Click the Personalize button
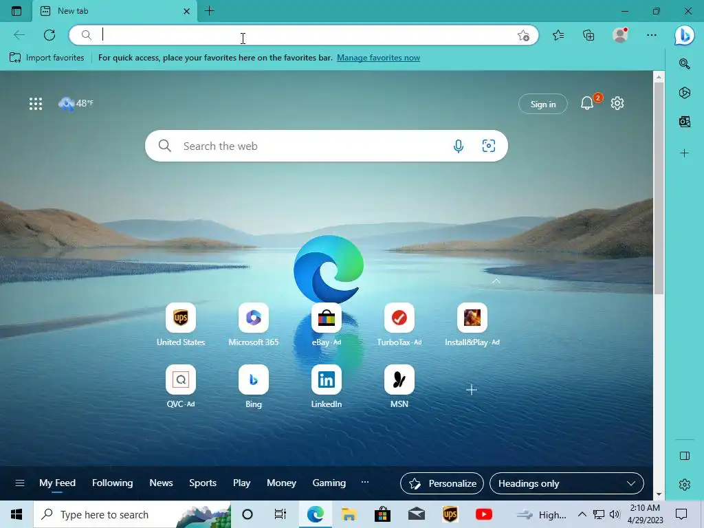This screenshot has width=704, height=528. pos(442,483)
